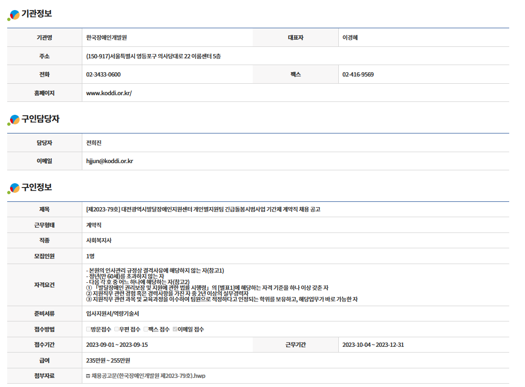525x387 pixels.
Task: Toggle the 이메일 접수 checkbox
Action: [x=175, y=329]
